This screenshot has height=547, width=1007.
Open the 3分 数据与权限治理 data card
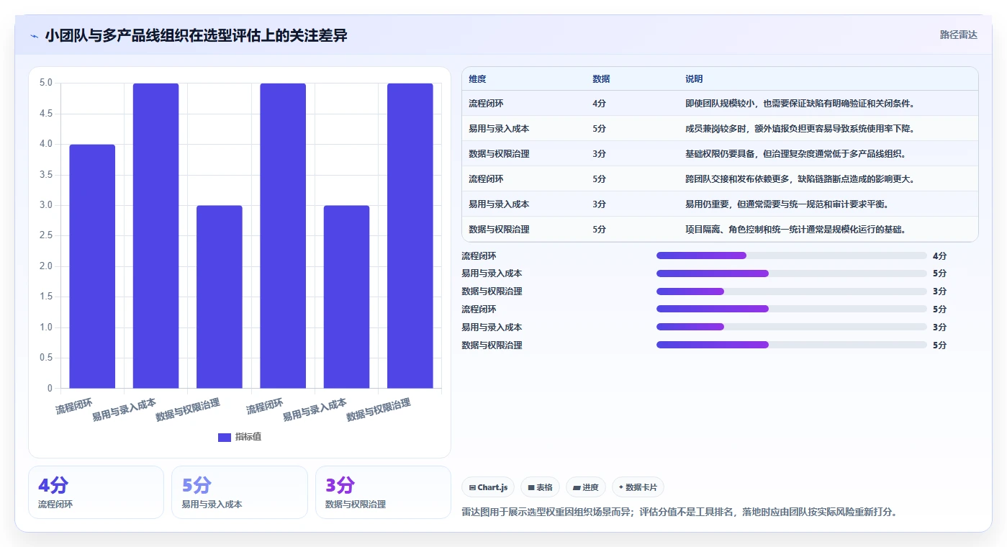click(383, 492)
